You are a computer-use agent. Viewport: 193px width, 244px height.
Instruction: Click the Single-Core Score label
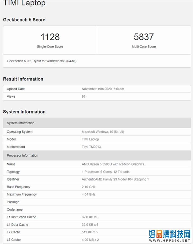click(x=50, y=46)
